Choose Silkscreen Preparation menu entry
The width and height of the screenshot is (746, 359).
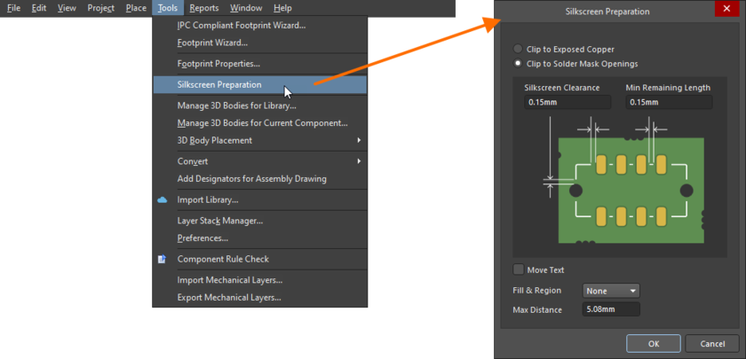pos(219,85)
